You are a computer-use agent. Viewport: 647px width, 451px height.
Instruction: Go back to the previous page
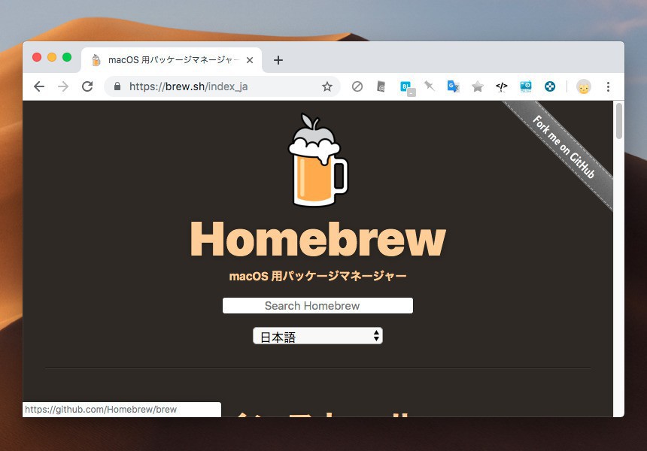(x=39, y=86)
